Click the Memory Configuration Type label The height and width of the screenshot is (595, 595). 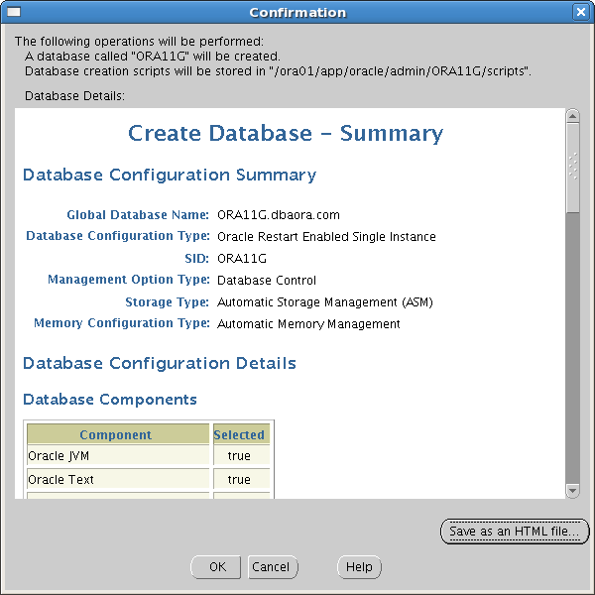coord(121,323)
